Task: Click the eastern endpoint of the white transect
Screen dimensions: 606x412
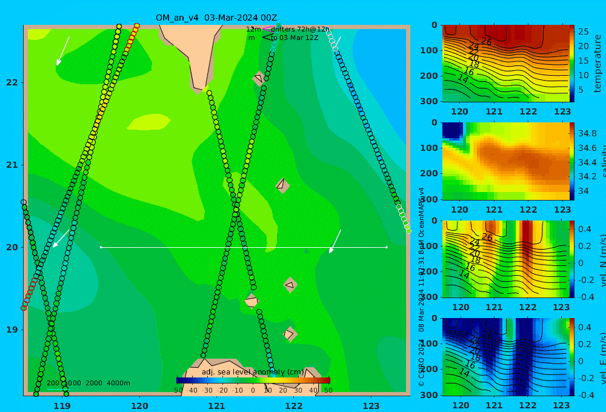Action: coord(387,247)
